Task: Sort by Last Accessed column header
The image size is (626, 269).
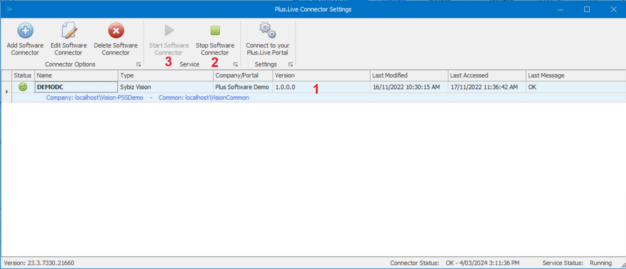Action: [x=487, y=75]
